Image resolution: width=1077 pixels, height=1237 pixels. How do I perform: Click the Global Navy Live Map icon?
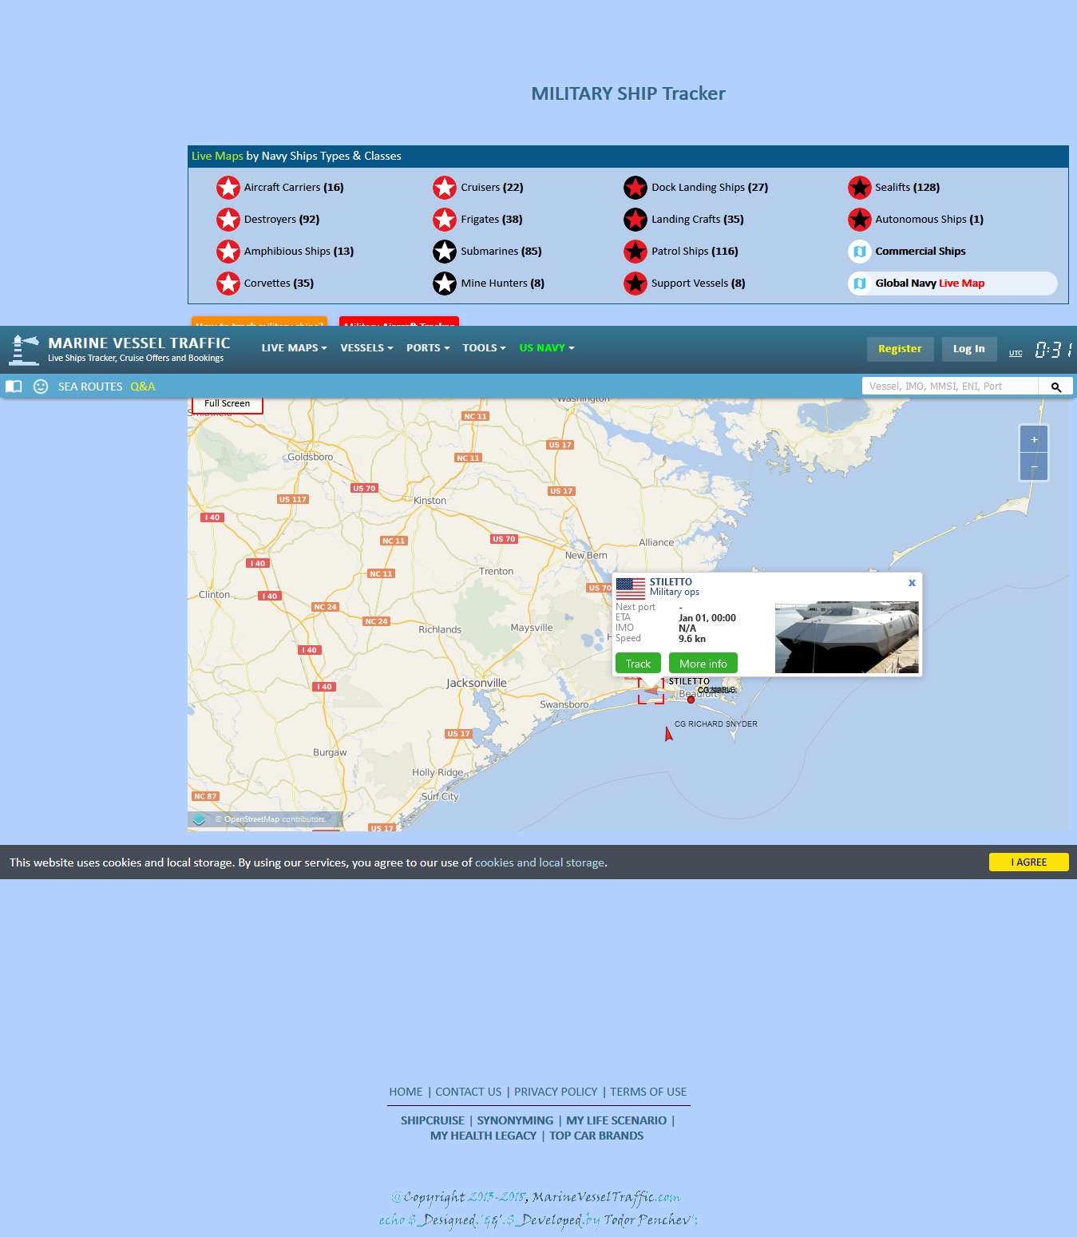click(860, 283)
